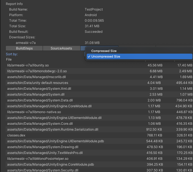Click the Android platform value
The width and height of the screenshot is (193, 172).
point(91,15)
